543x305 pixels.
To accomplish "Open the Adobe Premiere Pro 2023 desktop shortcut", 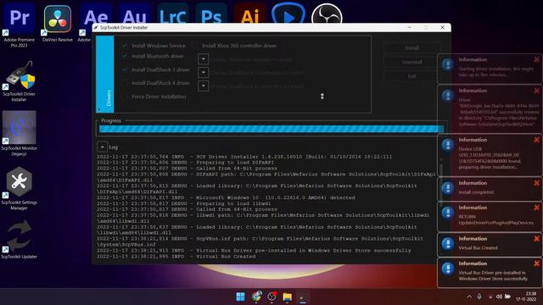I will tap(19, 25).
